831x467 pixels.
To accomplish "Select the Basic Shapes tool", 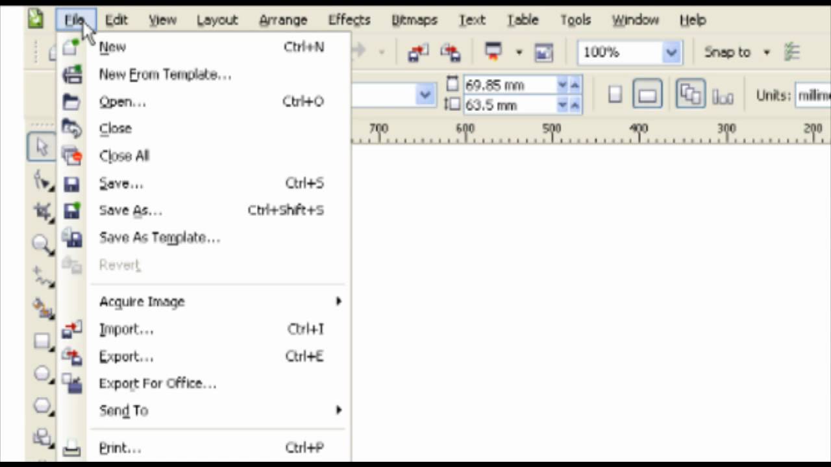I will coord(43,438).
